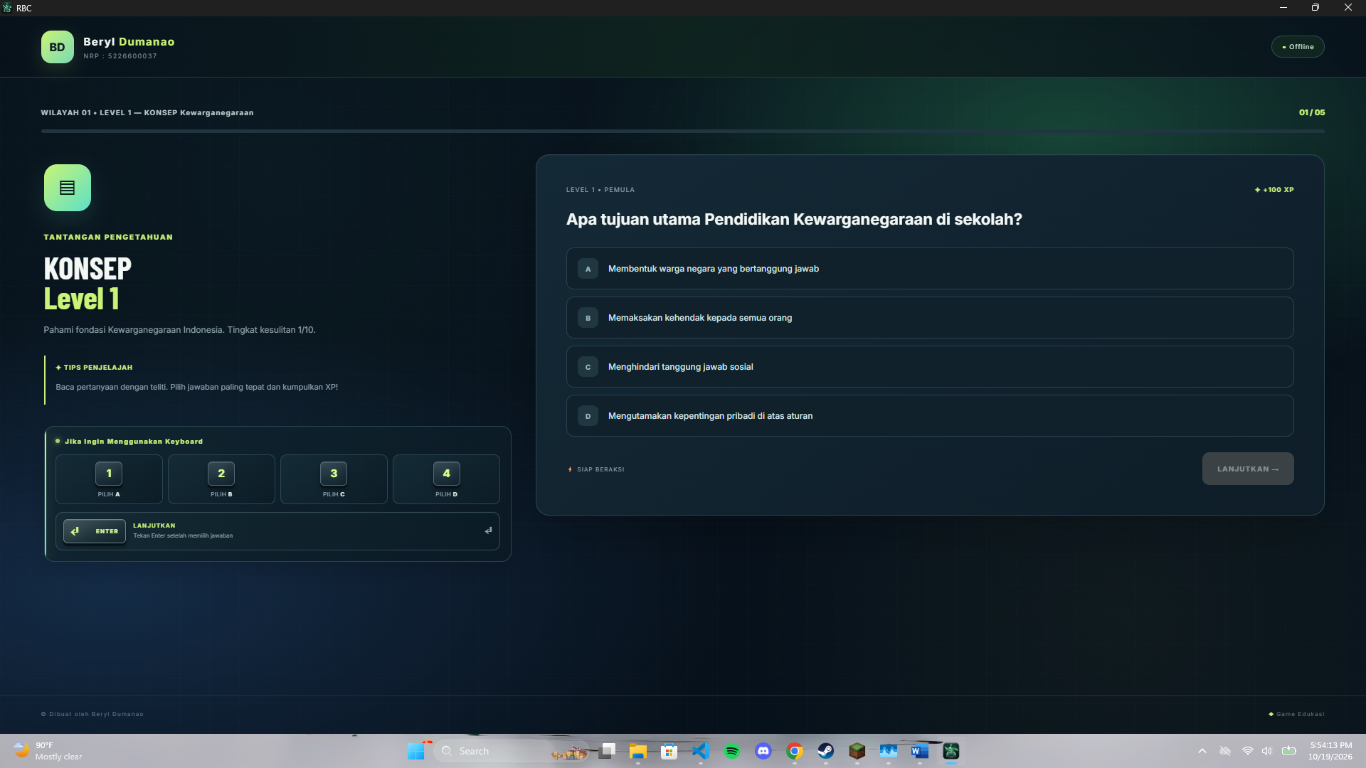Viewport: 1366px width, 768px height.
Task: Open Steam from the taskbar
Action: tap(826, 751)
